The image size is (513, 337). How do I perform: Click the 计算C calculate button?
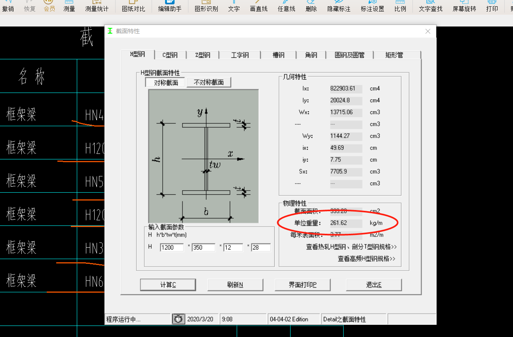point(168,285)
